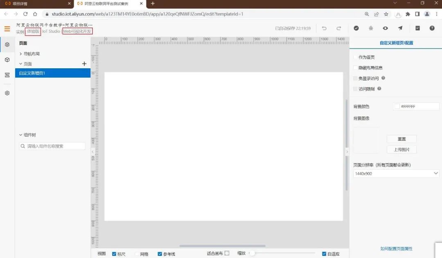Collapse the 页面 tree section
This screenshot has height=258, width=442.
(x=20, y=64)
